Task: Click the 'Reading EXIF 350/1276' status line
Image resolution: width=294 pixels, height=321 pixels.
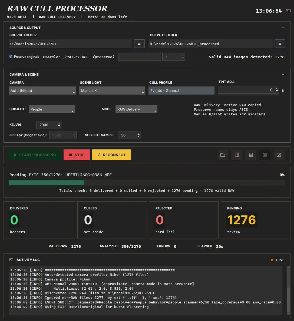Action: click(60, 175)
